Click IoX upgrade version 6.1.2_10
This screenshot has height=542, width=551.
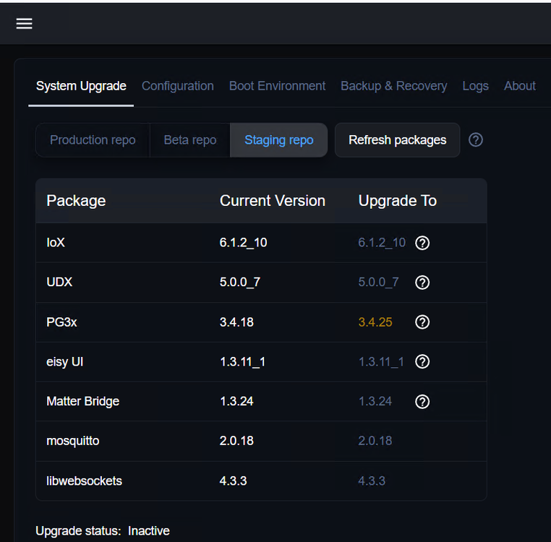tap(382, 243)
